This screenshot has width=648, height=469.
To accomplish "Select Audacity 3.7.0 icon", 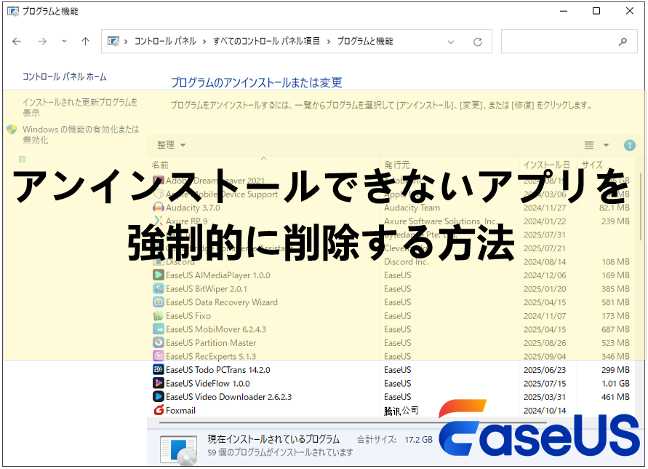I will [x=159, y=208].
